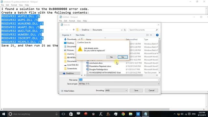Open the view options dropdown arrow
The image size is (208, 117).
[151, 35]
